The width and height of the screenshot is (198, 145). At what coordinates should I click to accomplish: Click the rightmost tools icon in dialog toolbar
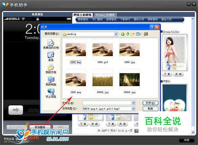pos(146,34)
